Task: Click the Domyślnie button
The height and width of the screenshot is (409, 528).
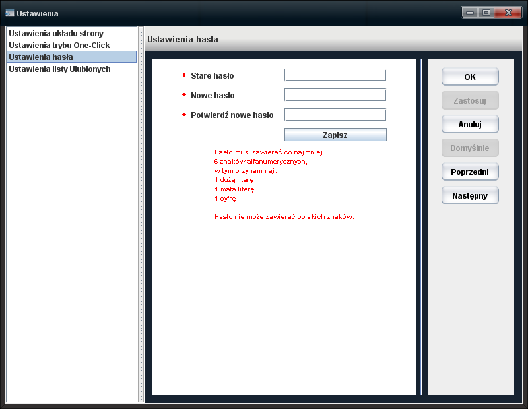Action: (x=470, y=148)
